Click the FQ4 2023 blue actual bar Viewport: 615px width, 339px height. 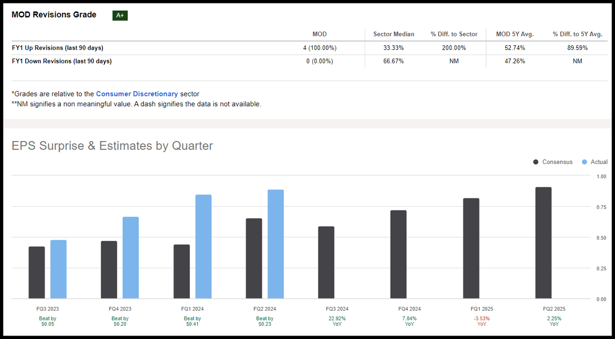click(131, 257)
